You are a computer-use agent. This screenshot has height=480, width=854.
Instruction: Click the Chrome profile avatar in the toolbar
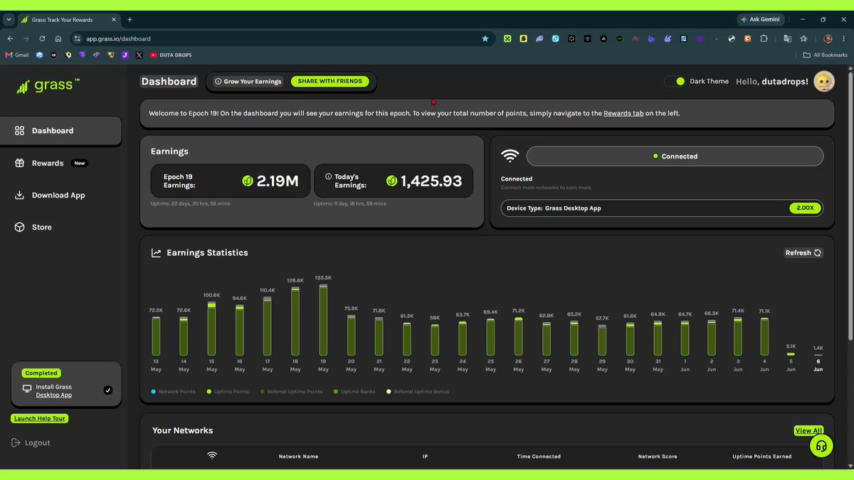pos(828,38)
